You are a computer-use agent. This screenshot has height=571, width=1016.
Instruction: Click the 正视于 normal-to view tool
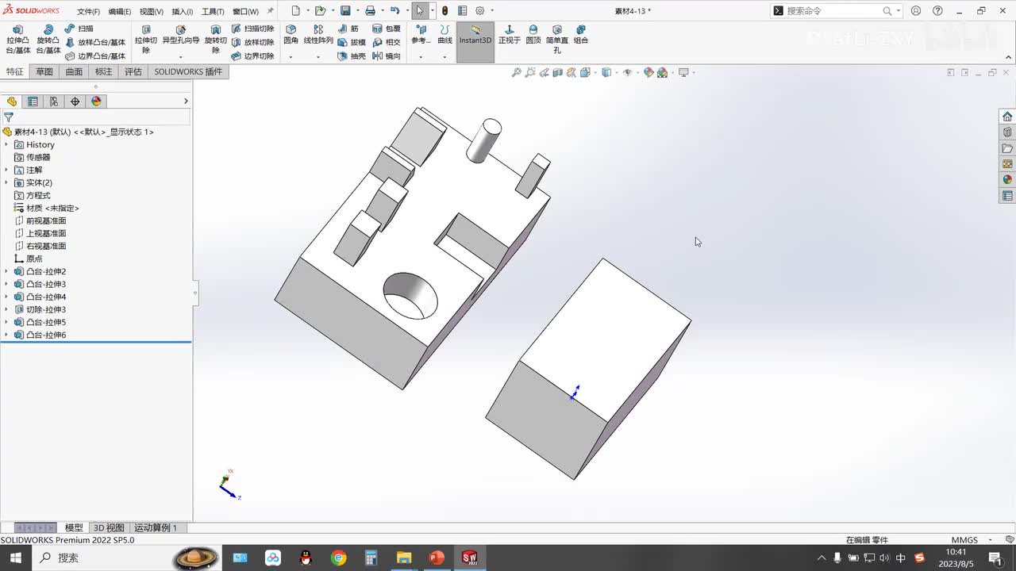[510, 35]
